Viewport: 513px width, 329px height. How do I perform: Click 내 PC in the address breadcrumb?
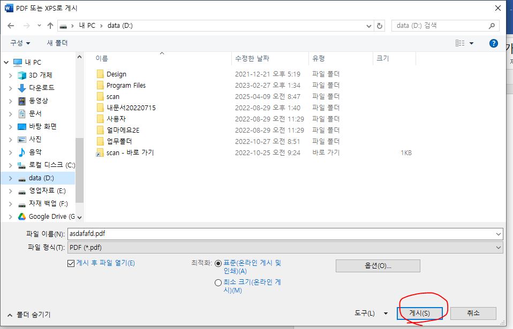[x=87, y=26]
